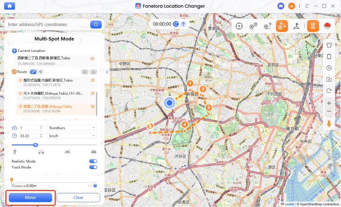Image resolution: width=341 pixels, height=207 pixels.
Task: Set bicycle speed icon
Action: [x=41, y=152]
